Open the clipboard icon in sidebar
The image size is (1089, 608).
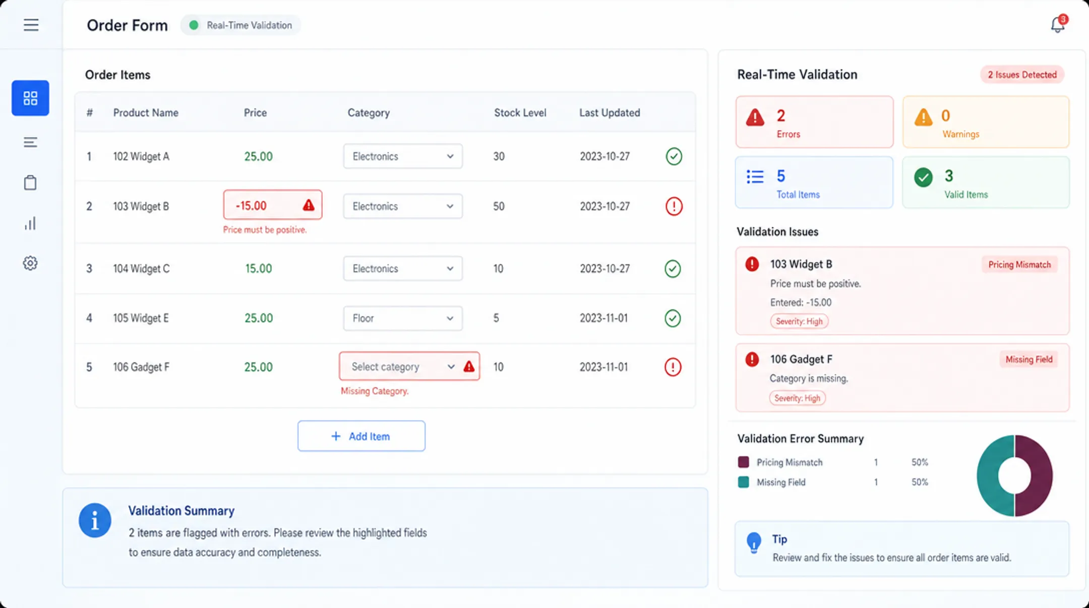[30, 182]
